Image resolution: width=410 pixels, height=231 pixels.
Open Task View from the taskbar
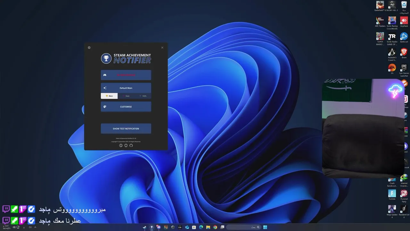coord(222,227)
